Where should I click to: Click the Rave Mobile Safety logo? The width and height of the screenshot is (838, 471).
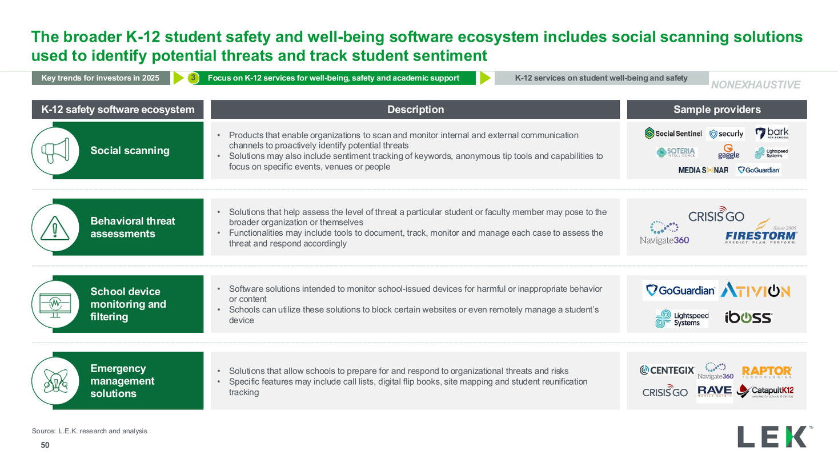click(715, 392)
